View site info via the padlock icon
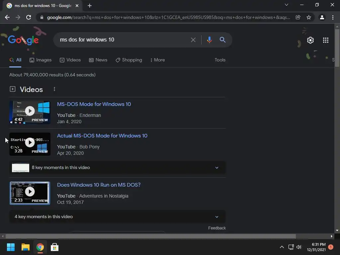Screen dimensions: 340x255 point(42,17)
